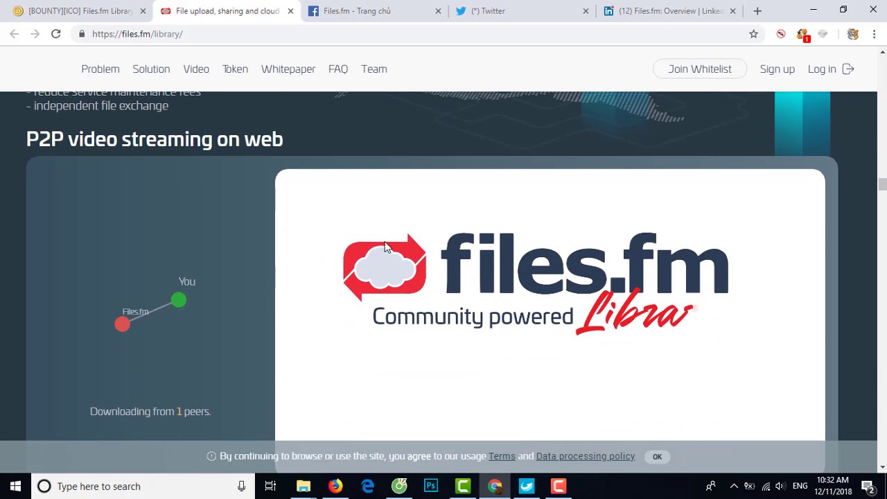This screenshot has width=887, height=499.
Task: Open the Chrome profile avatar
Action: [x=853, y=34]
